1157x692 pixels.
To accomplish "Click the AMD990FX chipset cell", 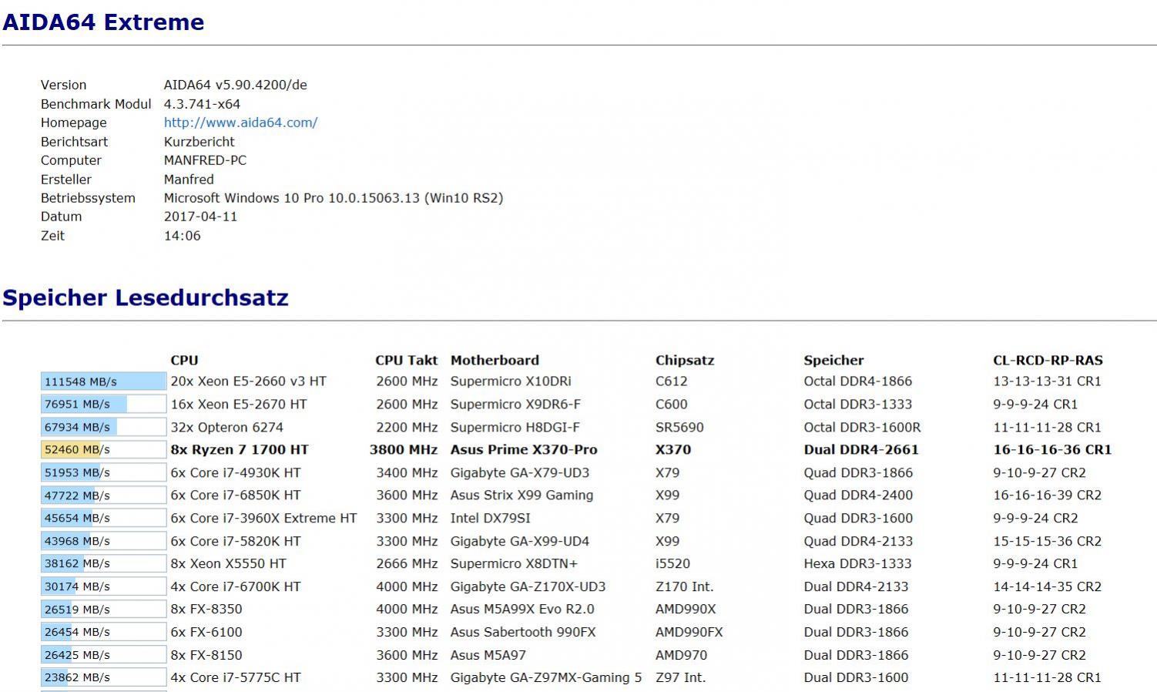I will 689,632.
